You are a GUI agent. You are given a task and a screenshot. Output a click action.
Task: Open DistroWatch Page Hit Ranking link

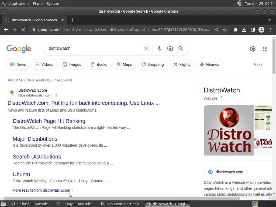pos(49,121)
